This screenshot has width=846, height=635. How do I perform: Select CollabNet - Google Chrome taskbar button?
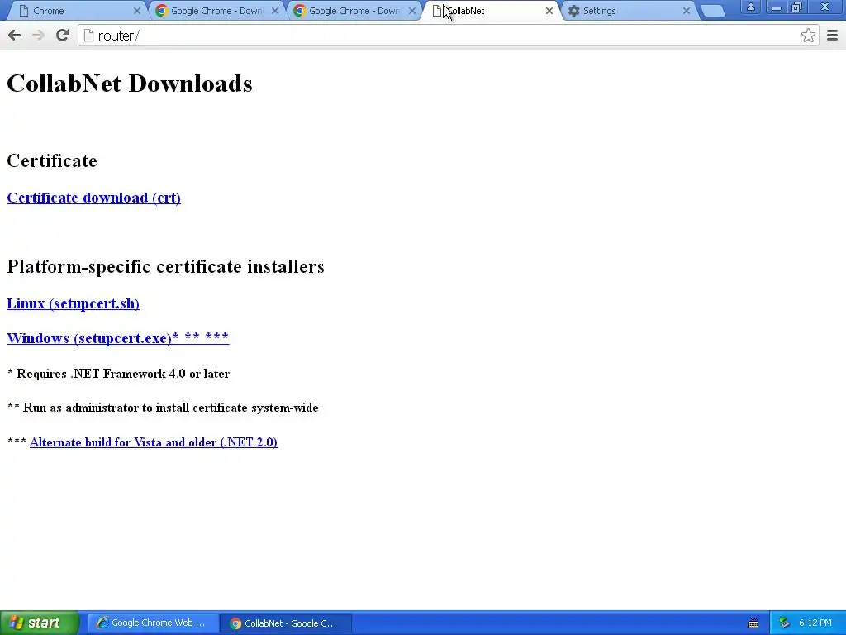(x=286, y=623)
